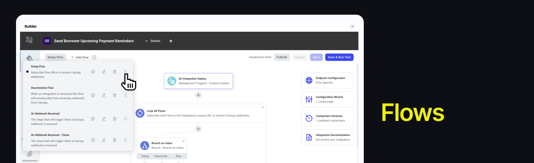
Task: Edit the Deactivation Flow
Action: coord(104,95)
